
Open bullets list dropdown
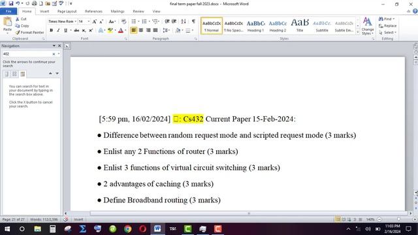click(138, 22)
